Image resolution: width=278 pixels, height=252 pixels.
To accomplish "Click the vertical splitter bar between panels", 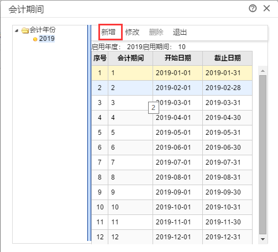I will 89,133.
